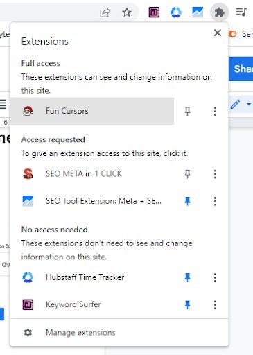Open more options for Fun Cursors
Image resolution: width=253 pixels, height=355 pixels.
(215, 111)
